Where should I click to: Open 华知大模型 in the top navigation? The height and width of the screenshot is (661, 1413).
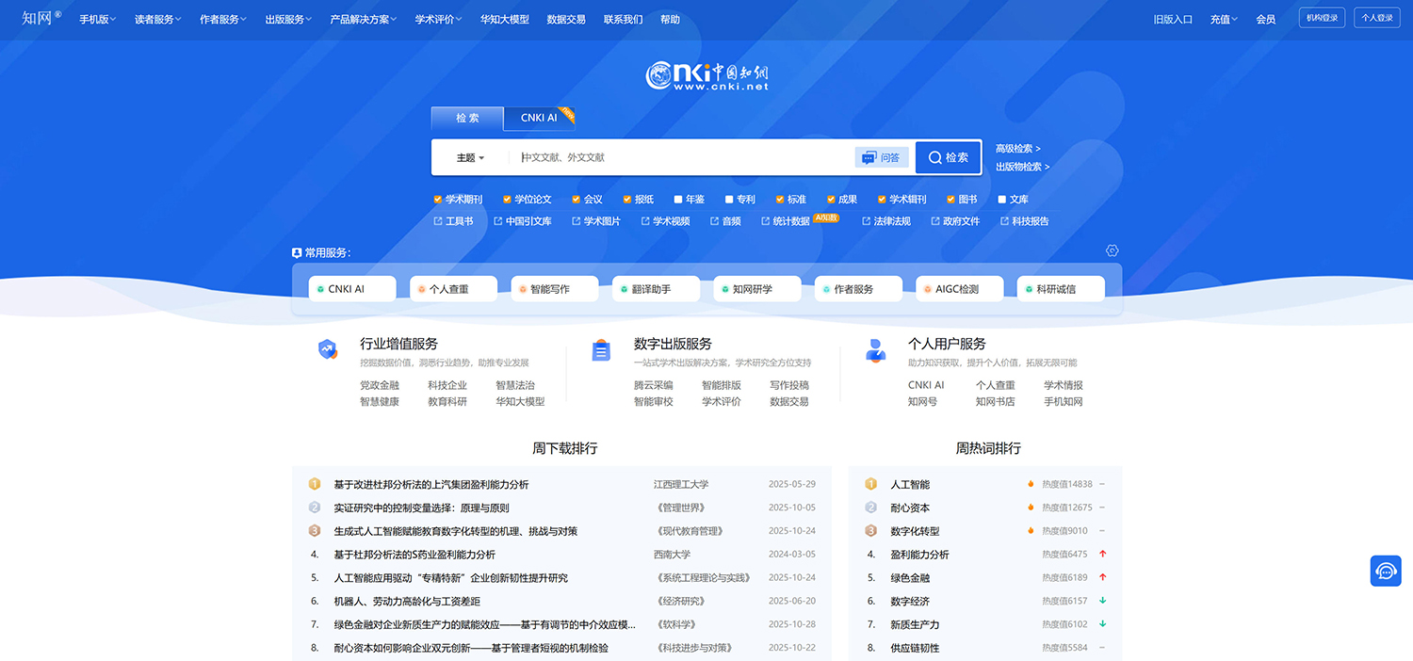coord(504,19)
